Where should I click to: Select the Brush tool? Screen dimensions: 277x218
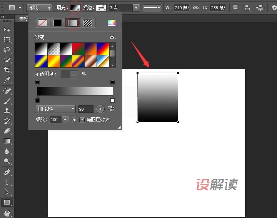pos(7,102)
